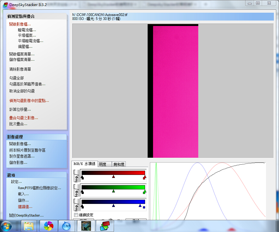279x232 pixels.
Task: Click 清除影像清單 to clear the list
Action: click(20, 69)
